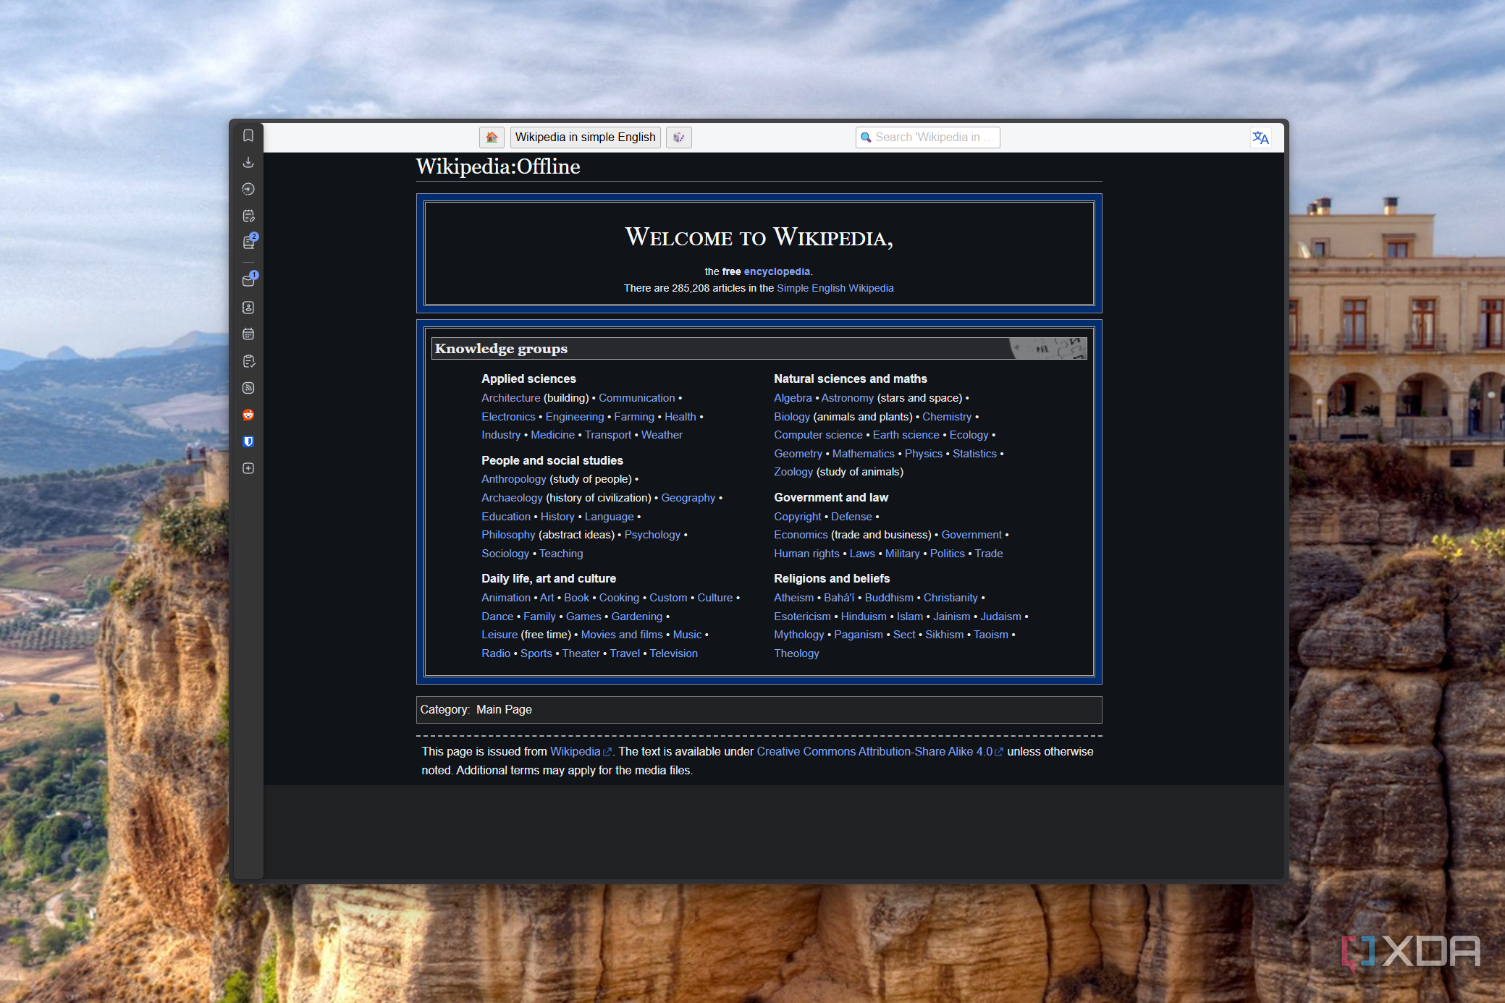Click the 'Wikipedia in simple English' button
This screenshot has width=1505, height=1003.
[585, 137]
